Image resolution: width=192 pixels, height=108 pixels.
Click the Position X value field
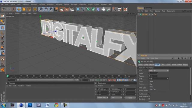103,89
